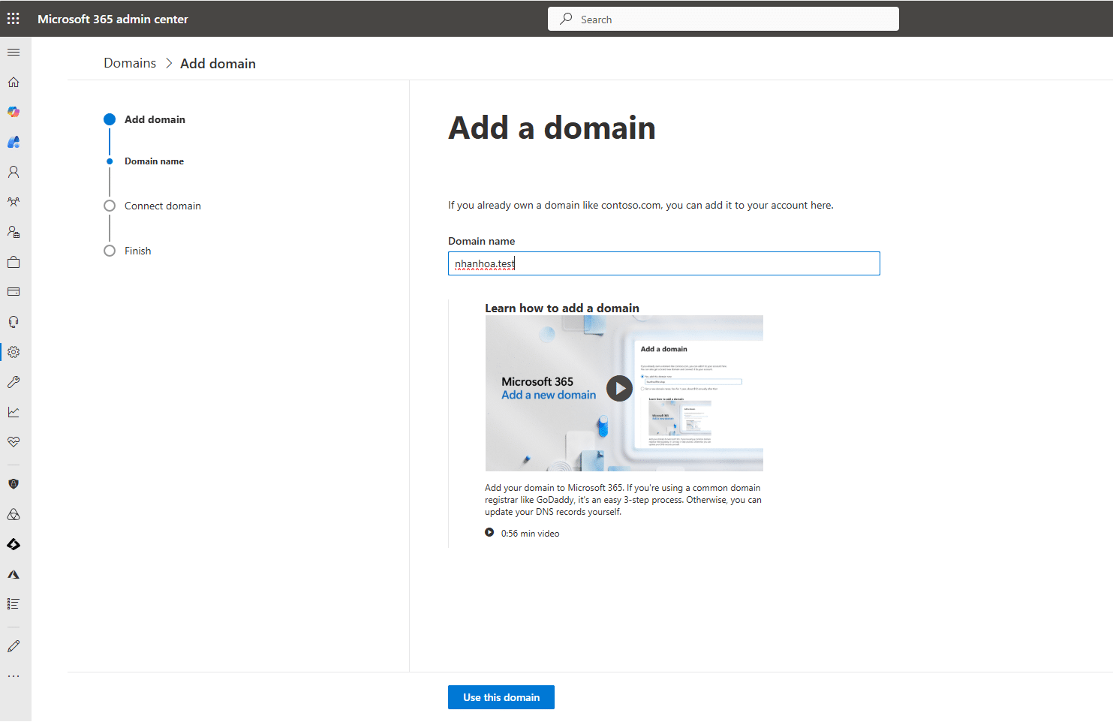The image size is (1113, 722).
Task: Open Reports chart icon in sidebar
Action: click(14, 412)
